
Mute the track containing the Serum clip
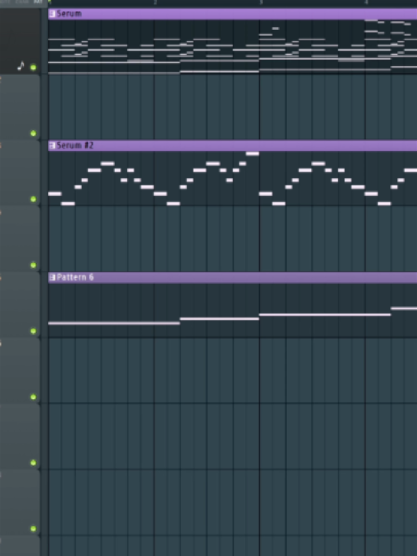[x=33, y=67]
